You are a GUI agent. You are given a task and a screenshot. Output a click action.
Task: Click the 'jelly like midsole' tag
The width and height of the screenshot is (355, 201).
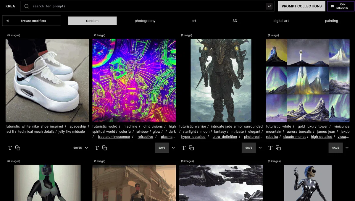click(x=72, y=132)
